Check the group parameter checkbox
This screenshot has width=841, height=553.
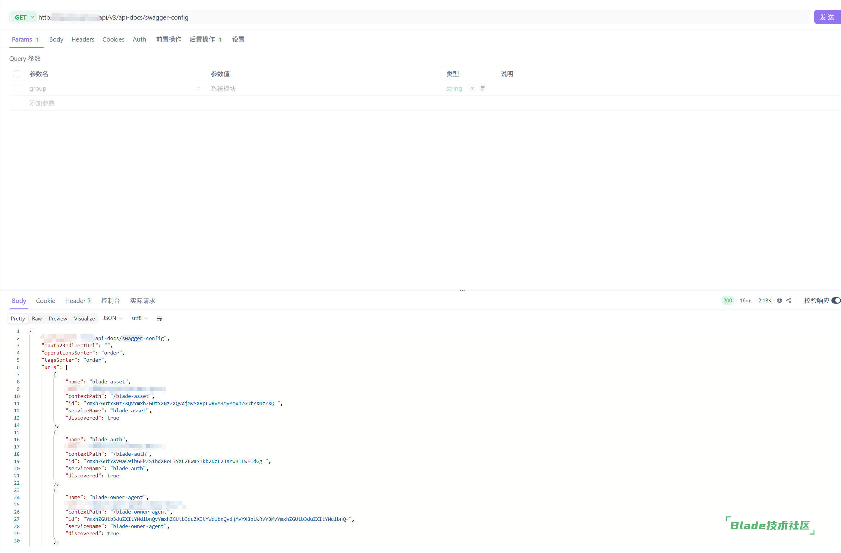coord(17,88)
